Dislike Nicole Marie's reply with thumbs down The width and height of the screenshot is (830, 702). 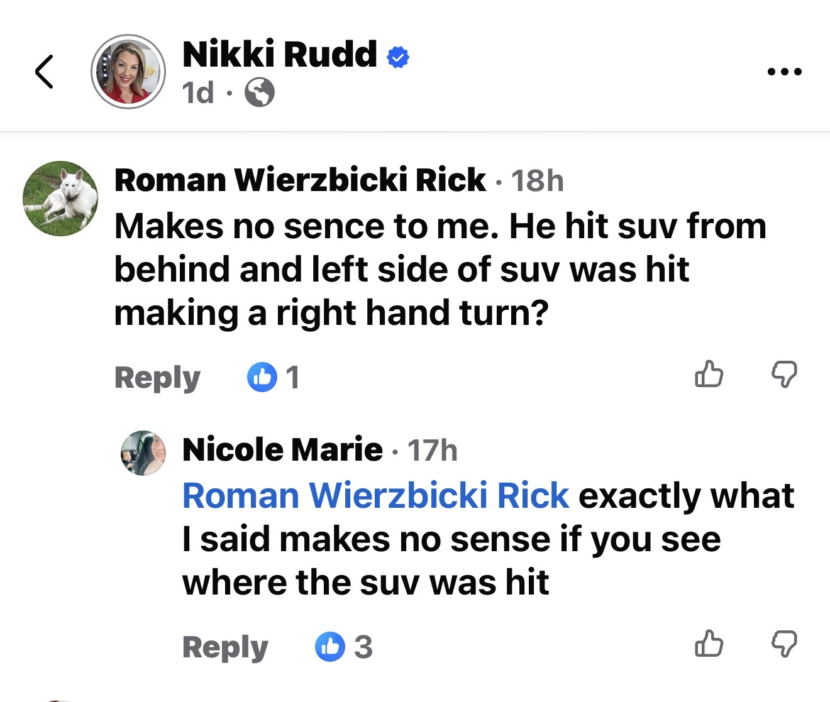pos(784,644)
